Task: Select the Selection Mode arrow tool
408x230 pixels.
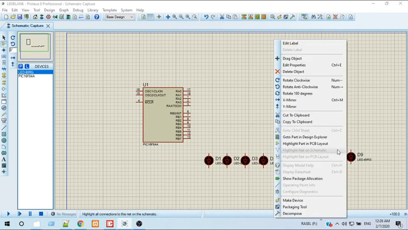Action: coord(4,38)
